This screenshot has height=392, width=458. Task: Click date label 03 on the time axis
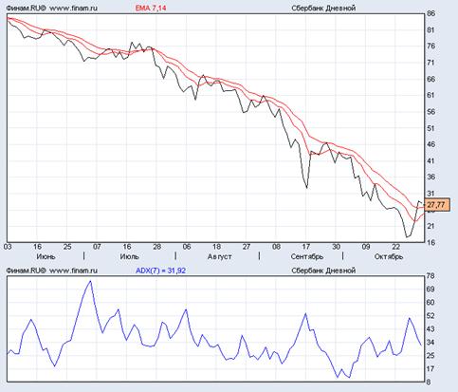[x=8, y=247]
